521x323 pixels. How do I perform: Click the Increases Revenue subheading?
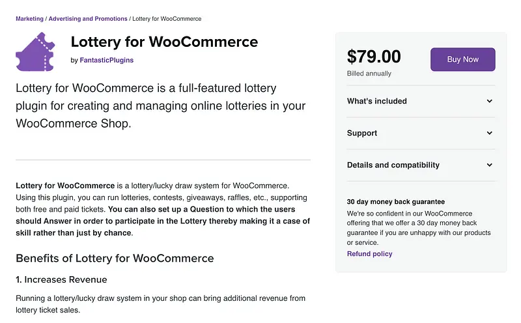(61, 280)
